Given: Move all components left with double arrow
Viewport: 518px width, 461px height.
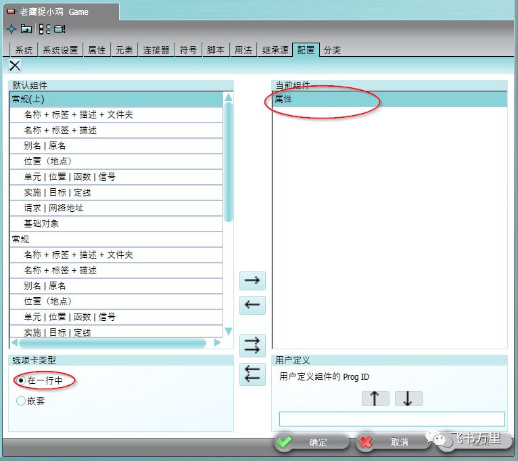Looking at the screenshot, I should pyautogui.click(x=252, y=374).
